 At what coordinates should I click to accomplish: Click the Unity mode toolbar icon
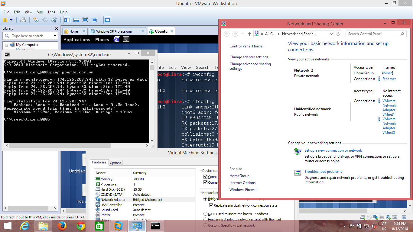point(94,20)
